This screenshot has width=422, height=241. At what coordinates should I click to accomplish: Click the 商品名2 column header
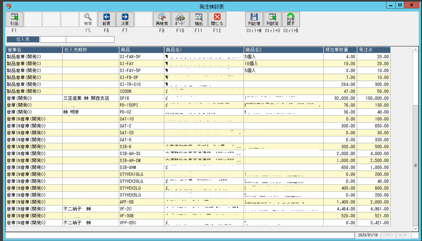pyautogui.click(x=284, y=50)
